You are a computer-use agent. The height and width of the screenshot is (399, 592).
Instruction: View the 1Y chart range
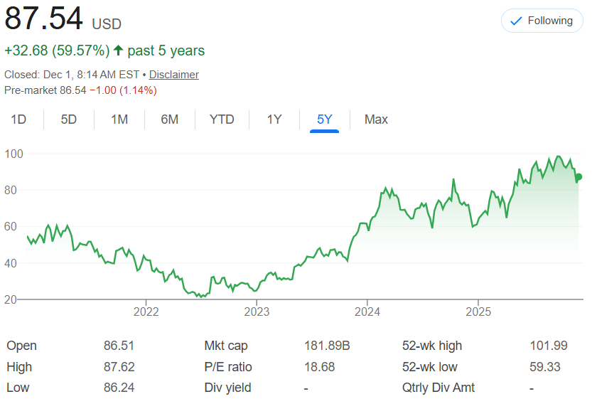(x=274, y=119)
